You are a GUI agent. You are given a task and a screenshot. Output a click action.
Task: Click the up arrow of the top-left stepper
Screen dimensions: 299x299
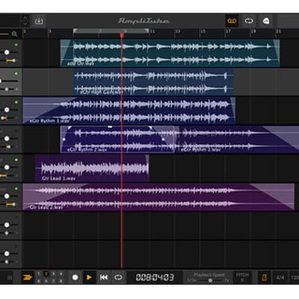point(25,18)
